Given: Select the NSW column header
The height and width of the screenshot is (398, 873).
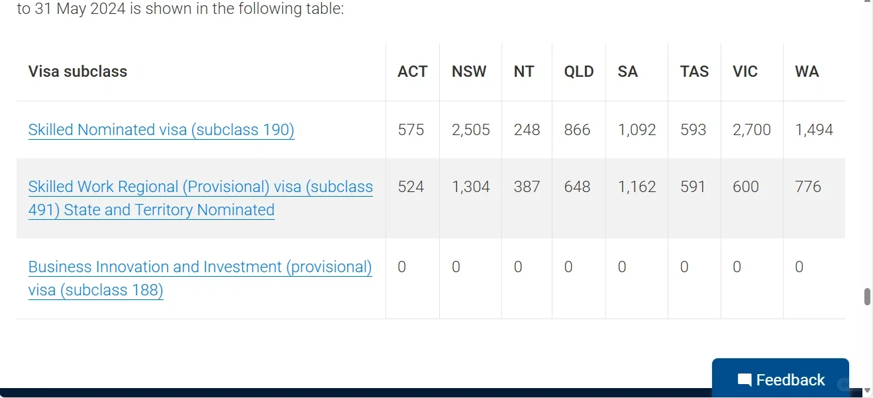Looking at the screenshot, I should click(x=470, y=72).
